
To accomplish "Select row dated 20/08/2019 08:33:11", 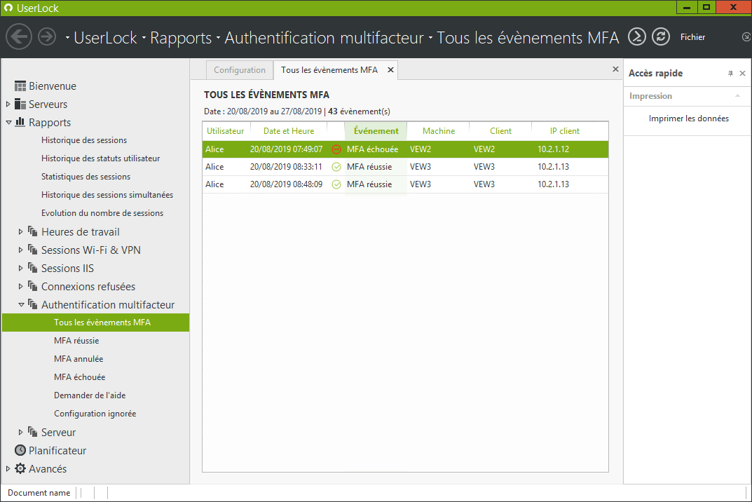I will pyautogui.click(x=405, y=167).
